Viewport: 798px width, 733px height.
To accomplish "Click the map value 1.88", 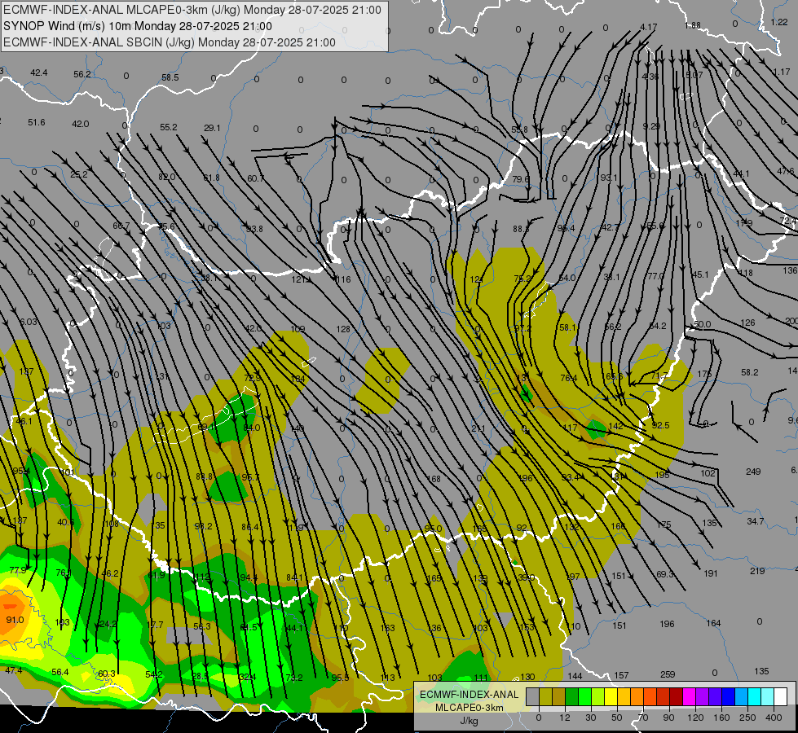I will (x=693, y=25).
